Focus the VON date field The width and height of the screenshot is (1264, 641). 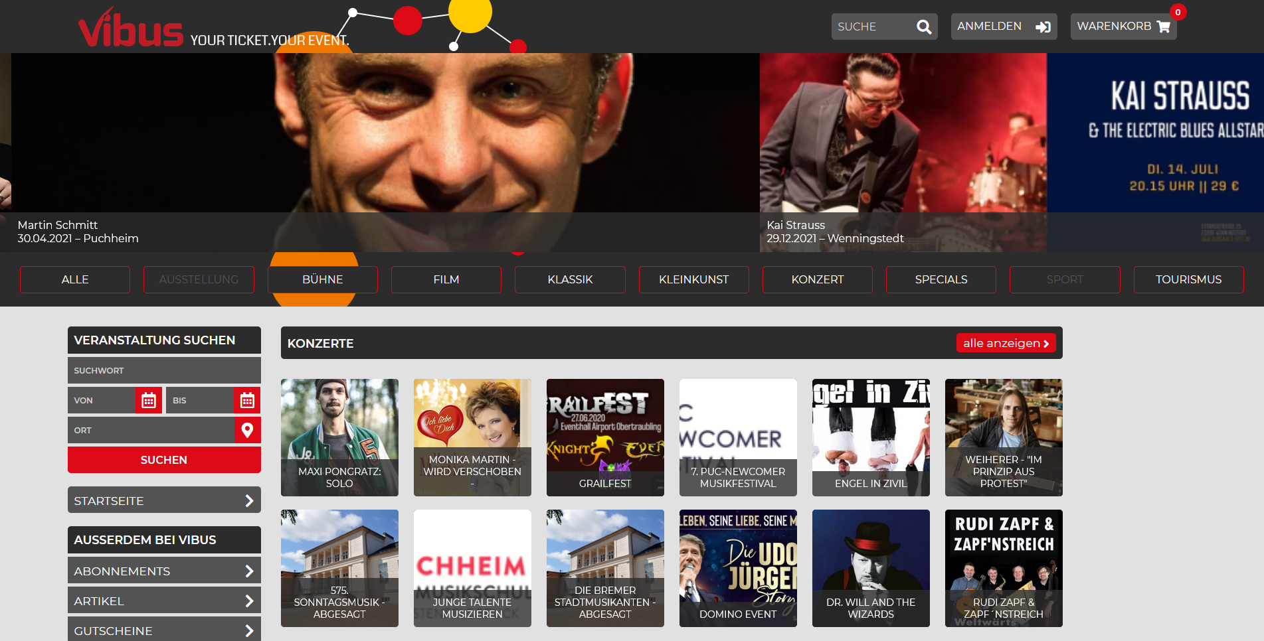pyautogui.click(x=102, y=400)
